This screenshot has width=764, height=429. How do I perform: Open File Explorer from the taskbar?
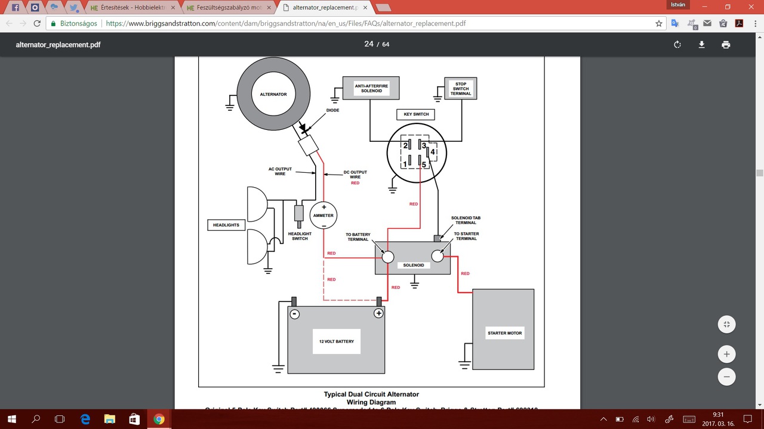tap(109, 419)
